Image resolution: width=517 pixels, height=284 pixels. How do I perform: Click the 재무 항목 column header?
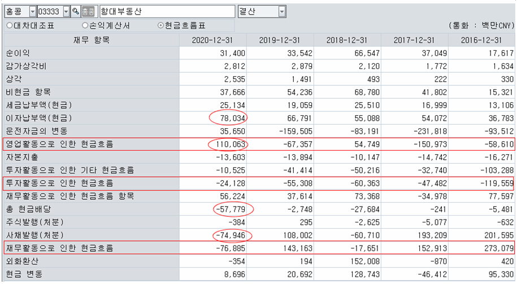click(x=91, y=40)
